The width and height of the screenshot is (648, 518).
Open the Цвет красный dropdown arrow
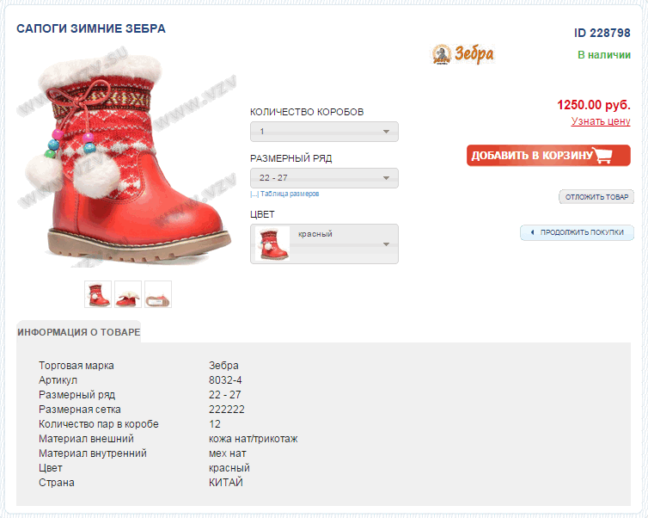[x=386, y=244]
